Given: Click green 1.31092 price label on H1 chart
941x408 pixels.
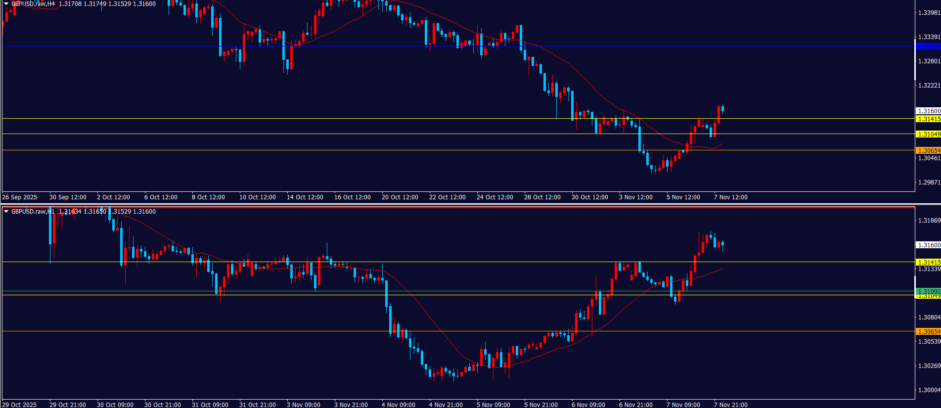Looking at the screenshot, I should (x=928, y=291).
